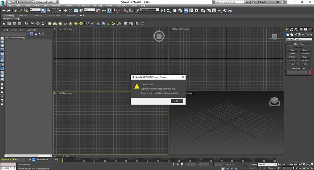Enable the AutoGrid checkbox
Viewport: 314px width, 170px height.
tap(292, 47)
